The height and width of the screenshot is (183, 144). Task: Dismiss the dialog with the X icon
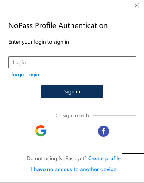tap(137, 5)
